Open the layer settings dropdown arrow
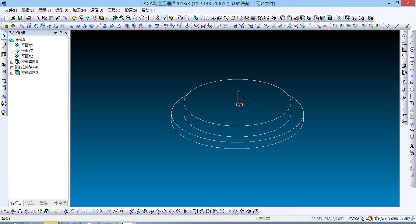Image resolution: width=416 pixels, height=224 pixels. pyautogui.click(x=106, y=18)
